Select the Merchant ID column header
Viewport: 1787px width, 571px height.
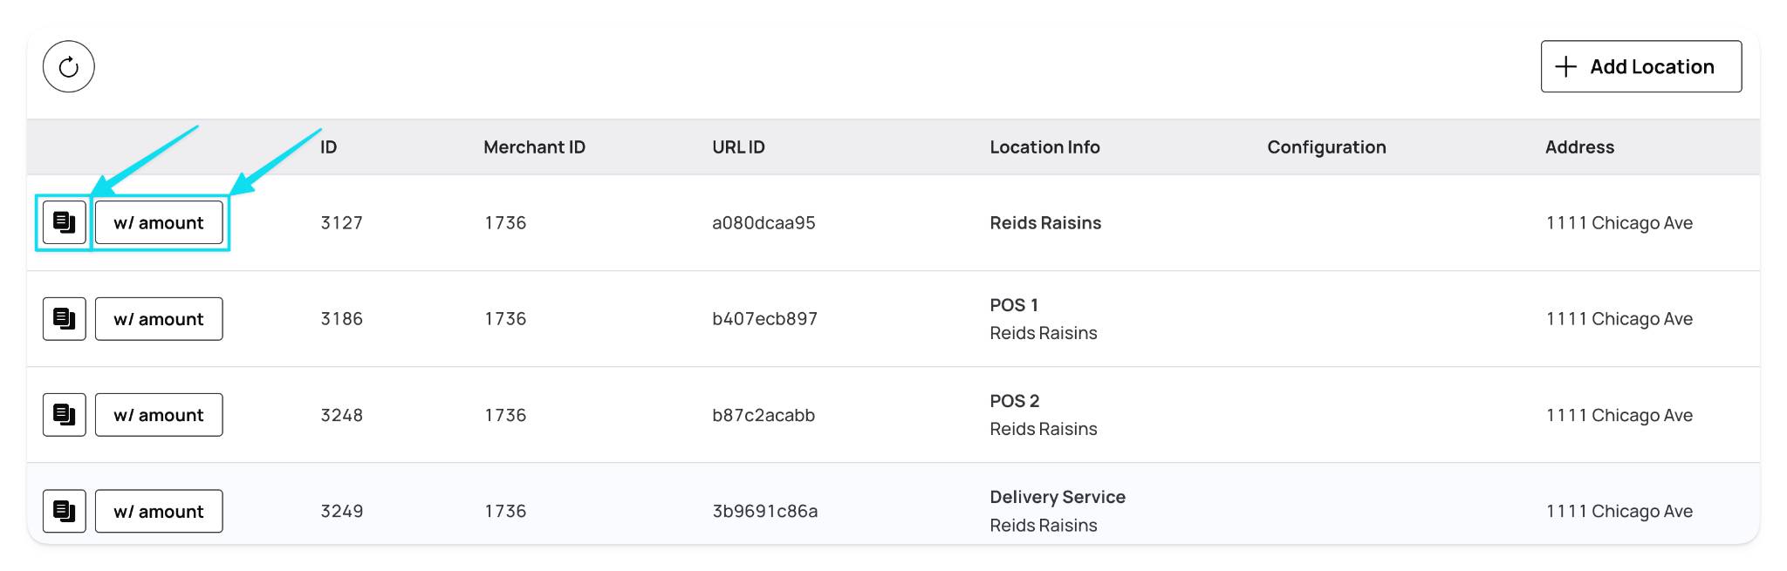coord(534,147)
